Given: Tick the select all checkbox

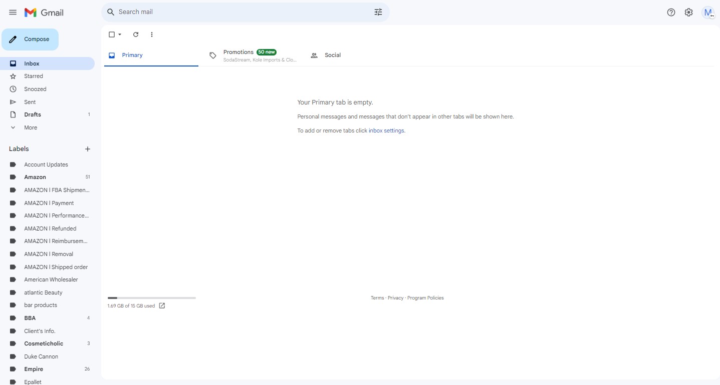Looking at the screenshot, I should [112, 34].
